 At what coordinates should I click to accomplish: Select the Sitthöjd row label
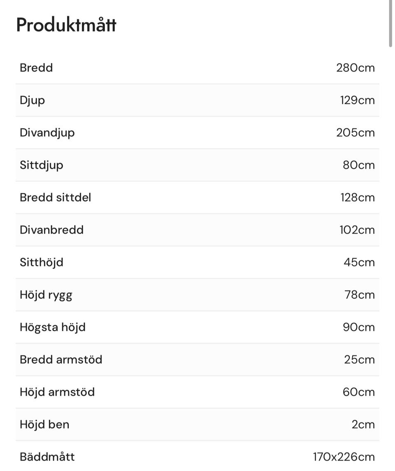[x=41, y=262]
